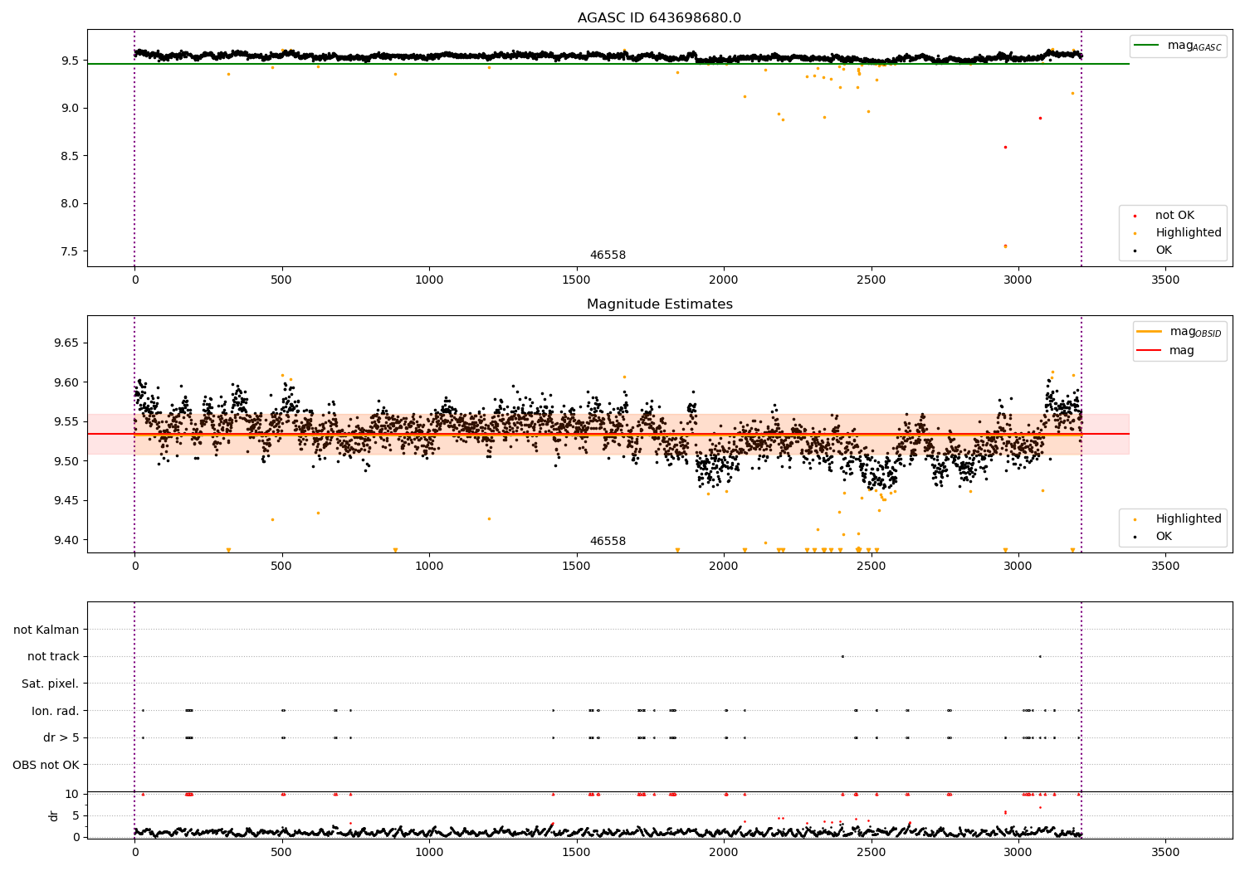Click the '1500' x-tick under the bottom plot
Viewport: 1245px width, 871px height.
577,852
